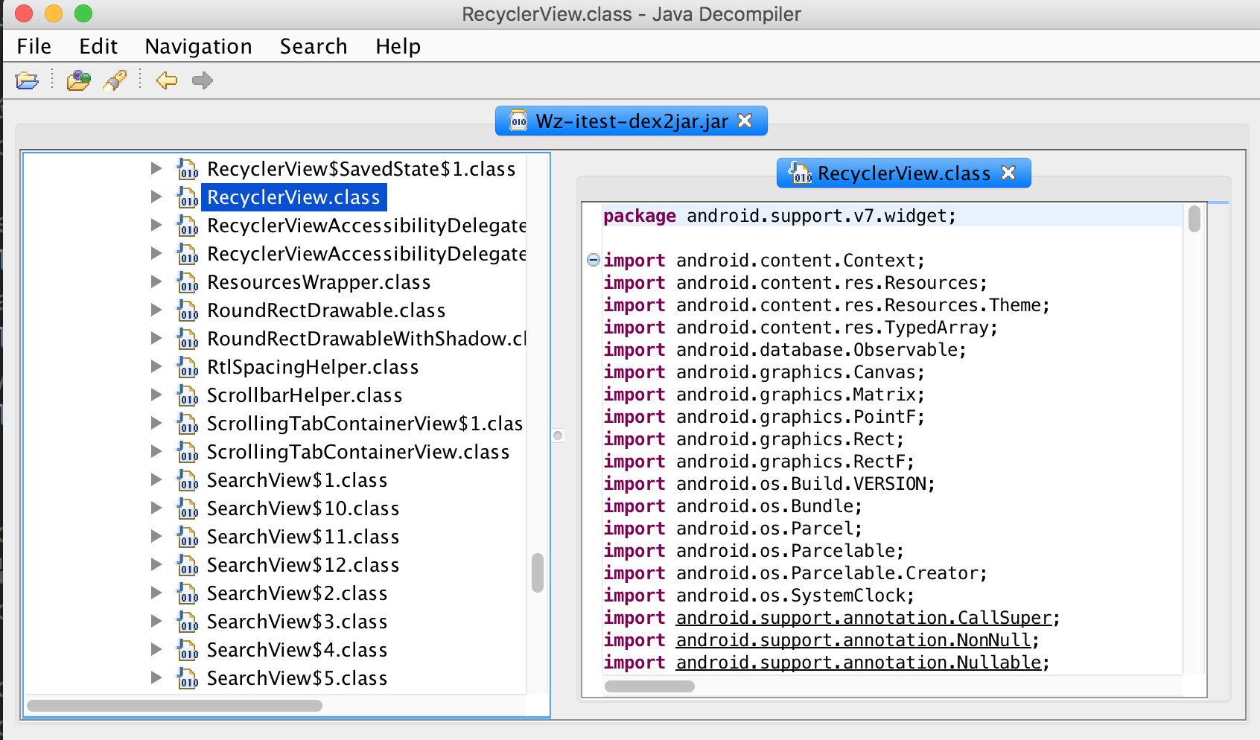
Task: Click the Search toolbar icon
Action: point(115,80)
